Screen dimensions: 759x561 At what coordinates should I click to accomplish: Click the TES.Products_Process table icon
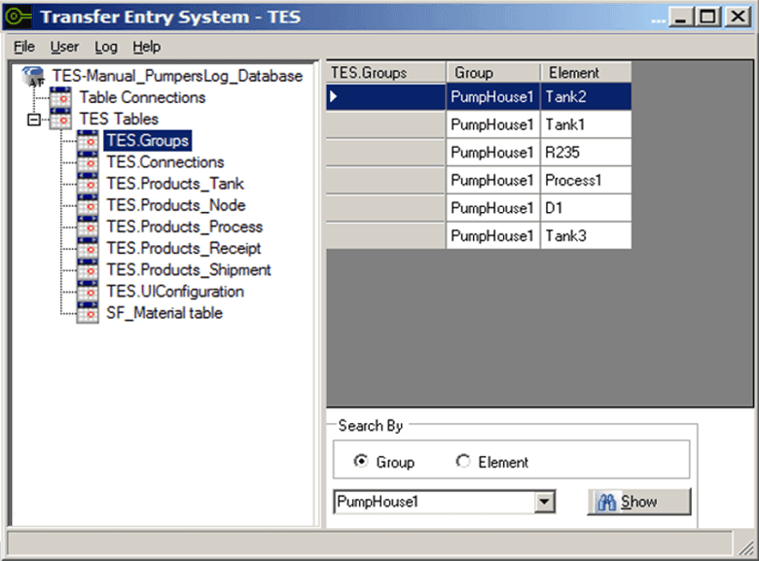click(88, 227)
